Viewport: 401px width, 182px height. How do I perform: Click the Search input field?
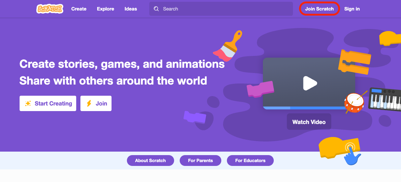pos(221,9)
